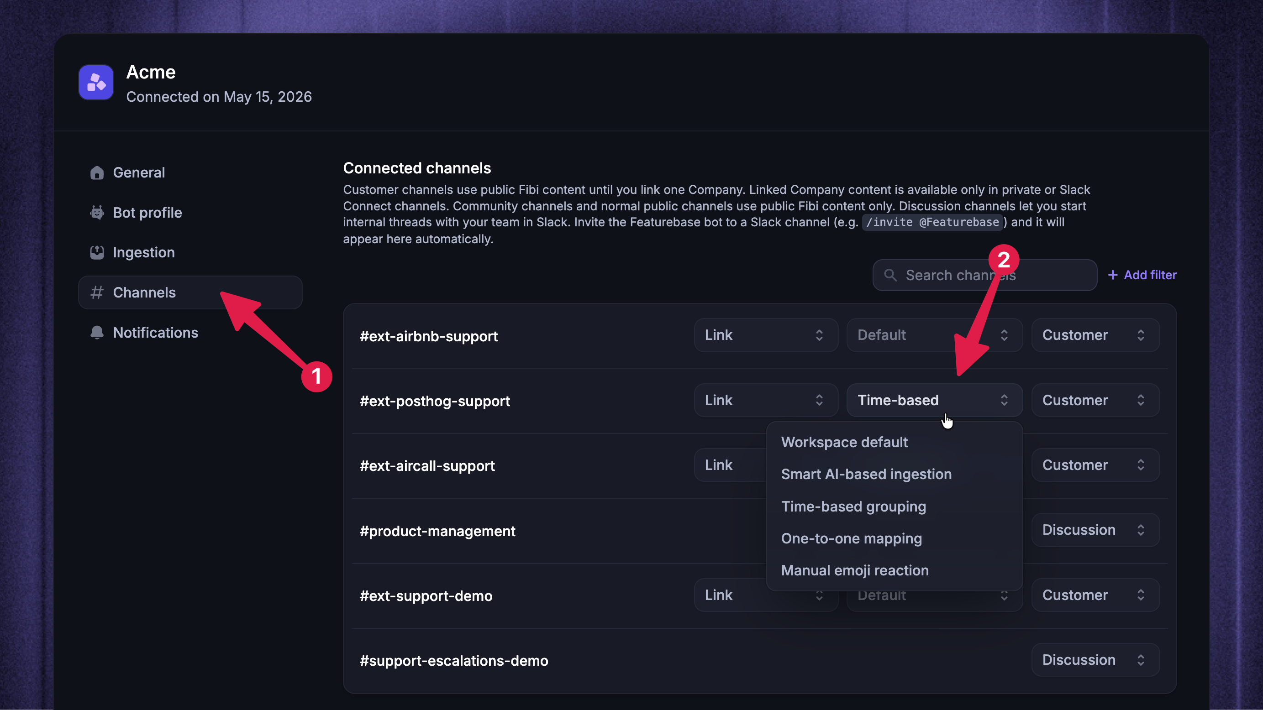The width and height of the screenshot is (1263, 710).
Task: Click the Connected on May 15, 2026 text
Action: (219, 97)
